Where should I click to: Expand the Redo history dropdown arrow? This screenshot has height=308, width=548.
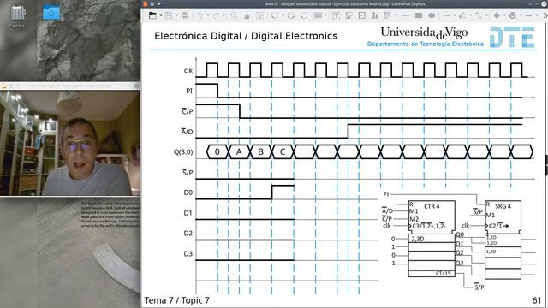(x=224, y=15)
